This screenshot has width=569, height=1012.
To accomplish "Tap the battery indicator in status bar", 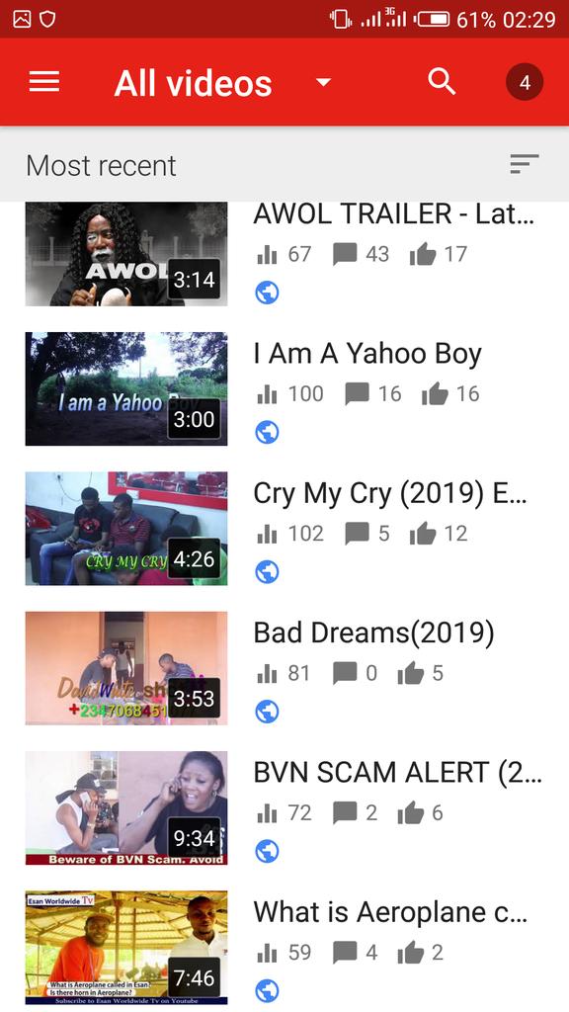I will click(433, 20).
